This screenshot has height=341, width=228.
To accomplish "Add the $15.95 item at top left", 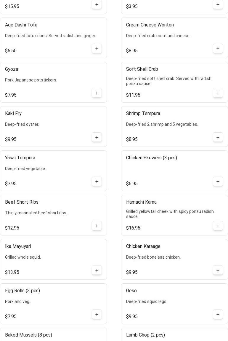I will [x=97, y=4].
